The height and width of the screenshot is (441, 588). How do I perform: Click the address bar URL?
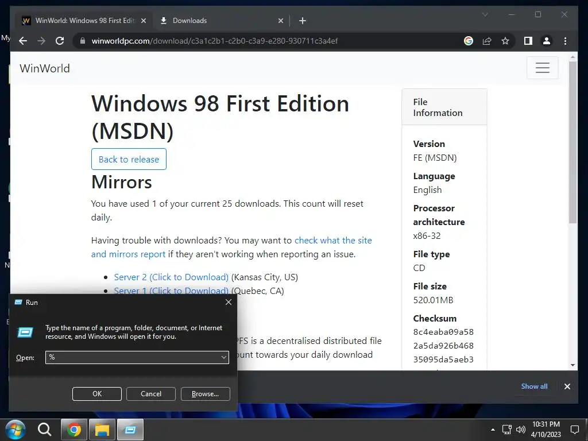click(x=215, y=41)
